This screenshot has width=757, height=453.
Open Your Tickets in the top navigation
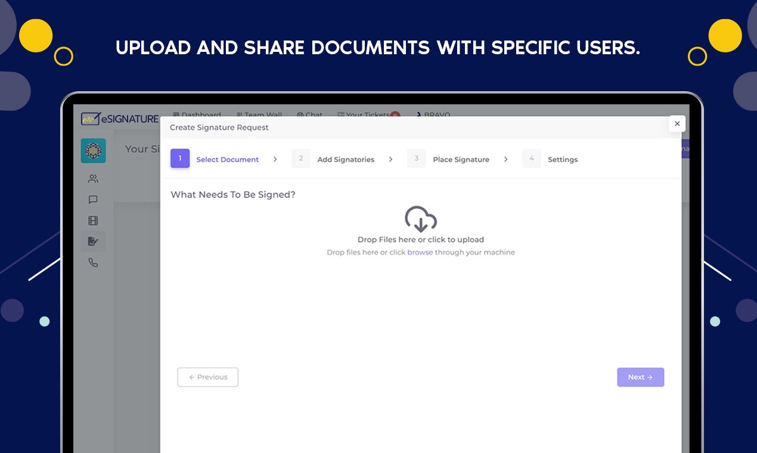(x=364, y=114)
